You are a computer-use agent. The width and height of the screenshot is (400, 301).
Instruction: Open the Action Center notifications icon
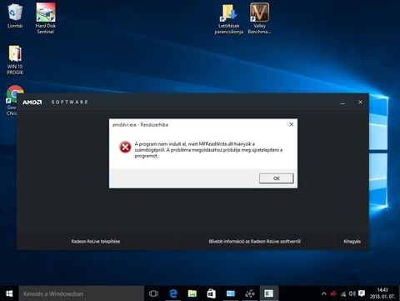362,293
